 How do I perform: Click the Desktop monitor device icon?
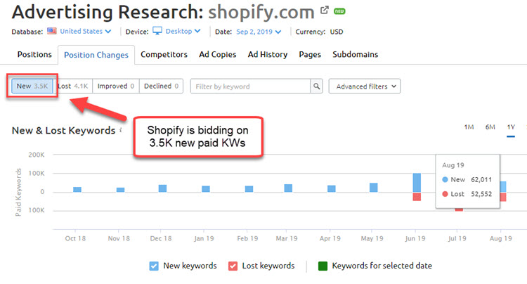click(x=157, y=32)
